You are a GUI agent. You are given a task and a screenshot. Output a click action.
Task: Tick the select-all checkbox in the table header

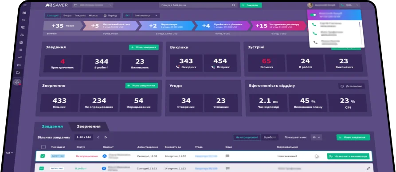click(x=43, y=147)
